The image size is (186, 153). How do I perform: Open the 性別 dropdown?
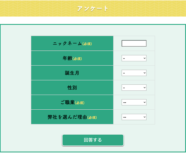[x=134, y=88]
